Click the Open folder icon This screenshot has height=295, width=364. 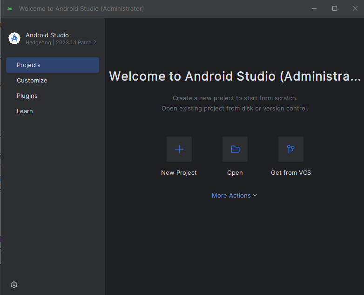235,149
